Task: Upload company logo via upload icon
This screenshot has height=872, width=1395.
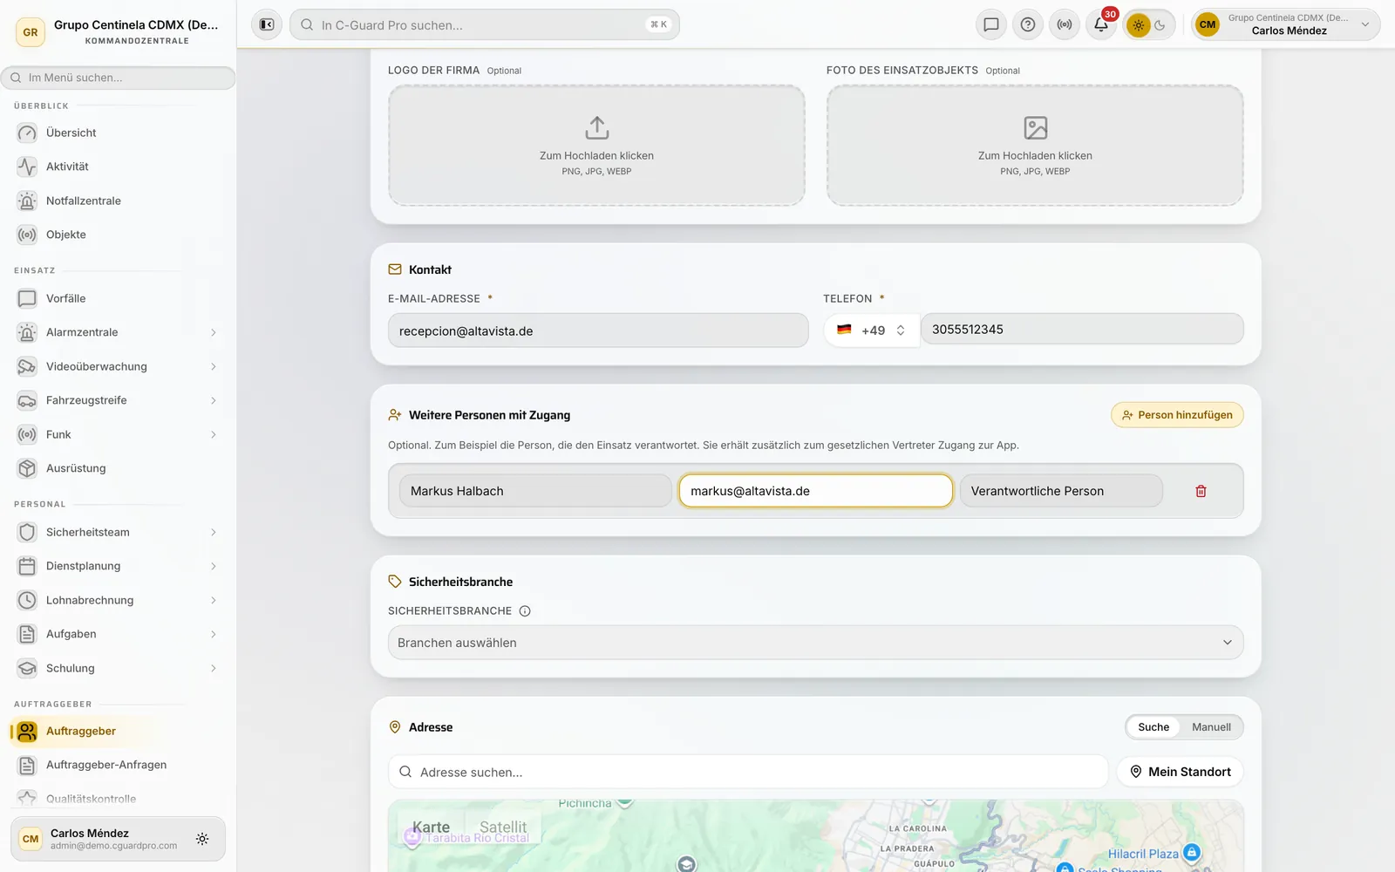Action: [596, 128]
